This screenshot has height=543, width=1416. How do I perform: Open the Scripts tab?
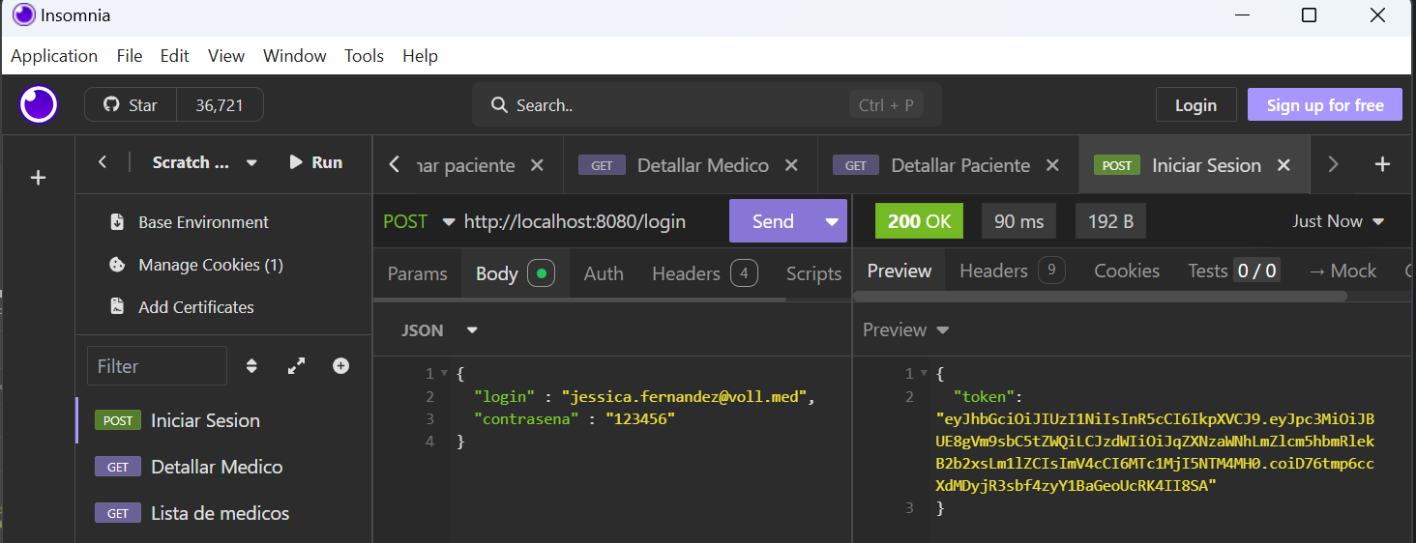coord(813,273)
